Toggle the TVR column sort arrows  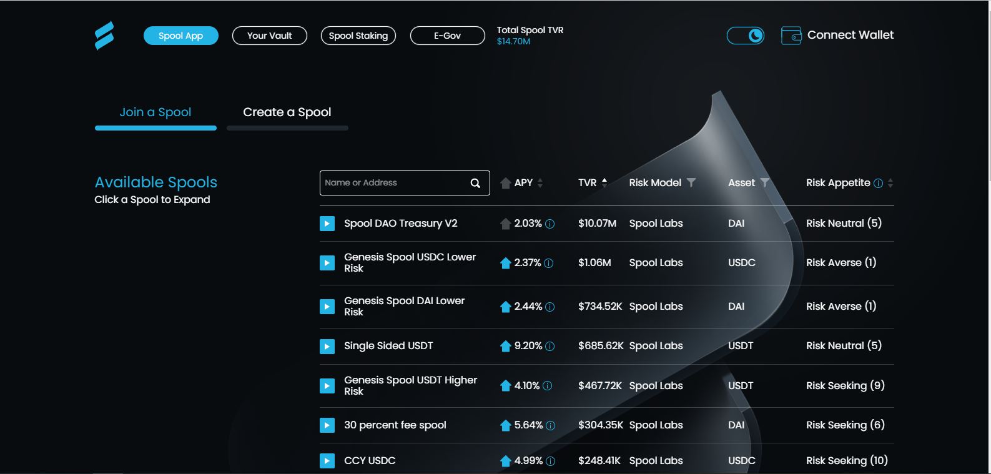604,182
